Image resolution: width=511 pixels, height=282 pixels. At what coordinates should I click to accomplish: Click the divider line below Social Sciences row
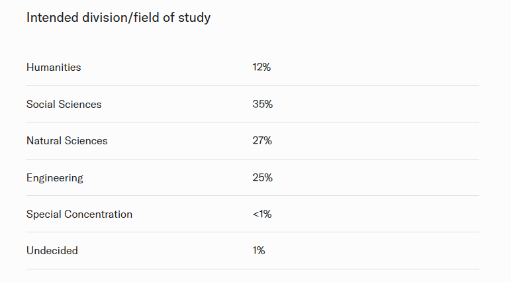coord(252,122)
